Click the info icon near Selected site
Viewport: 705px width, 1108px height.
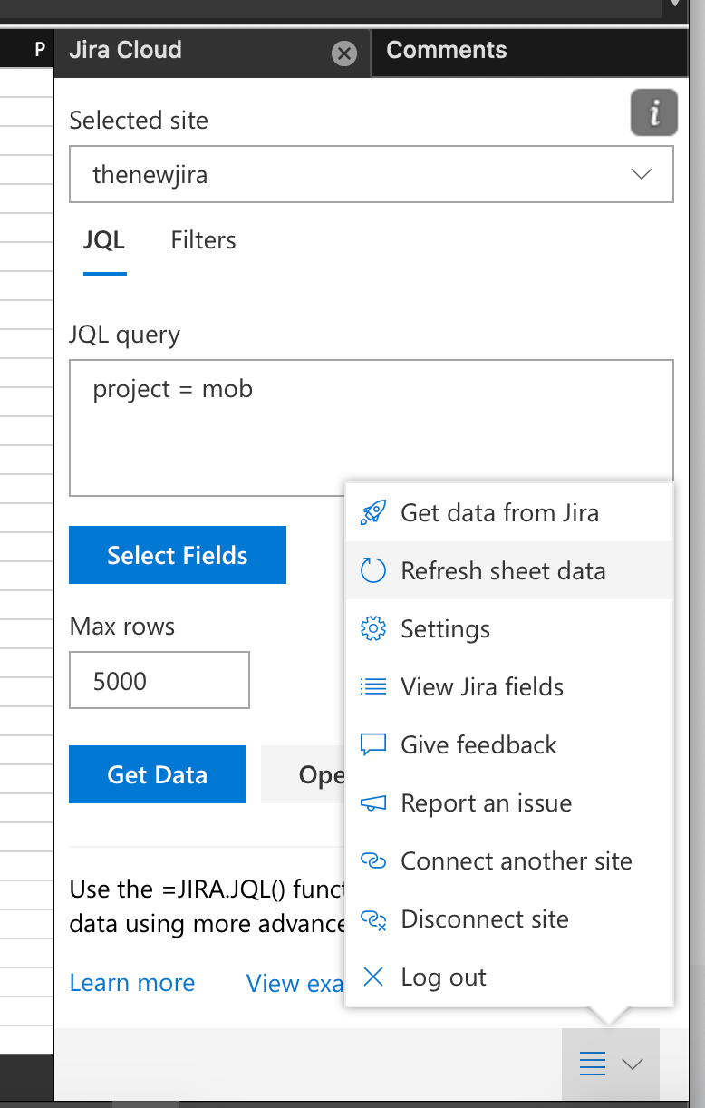pyautogui.click(x=653, y=112)
